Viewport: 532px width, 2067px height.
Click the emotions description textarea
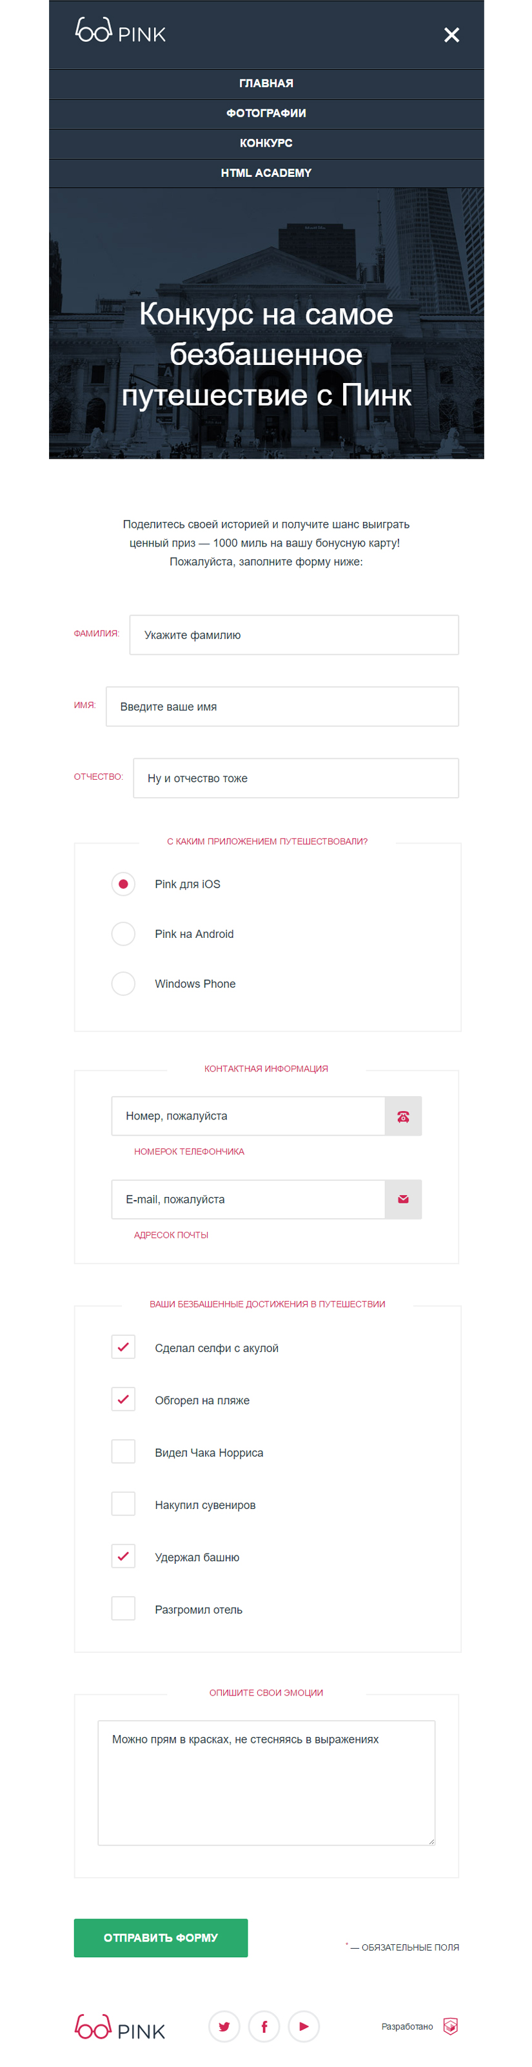point(266,1782)
